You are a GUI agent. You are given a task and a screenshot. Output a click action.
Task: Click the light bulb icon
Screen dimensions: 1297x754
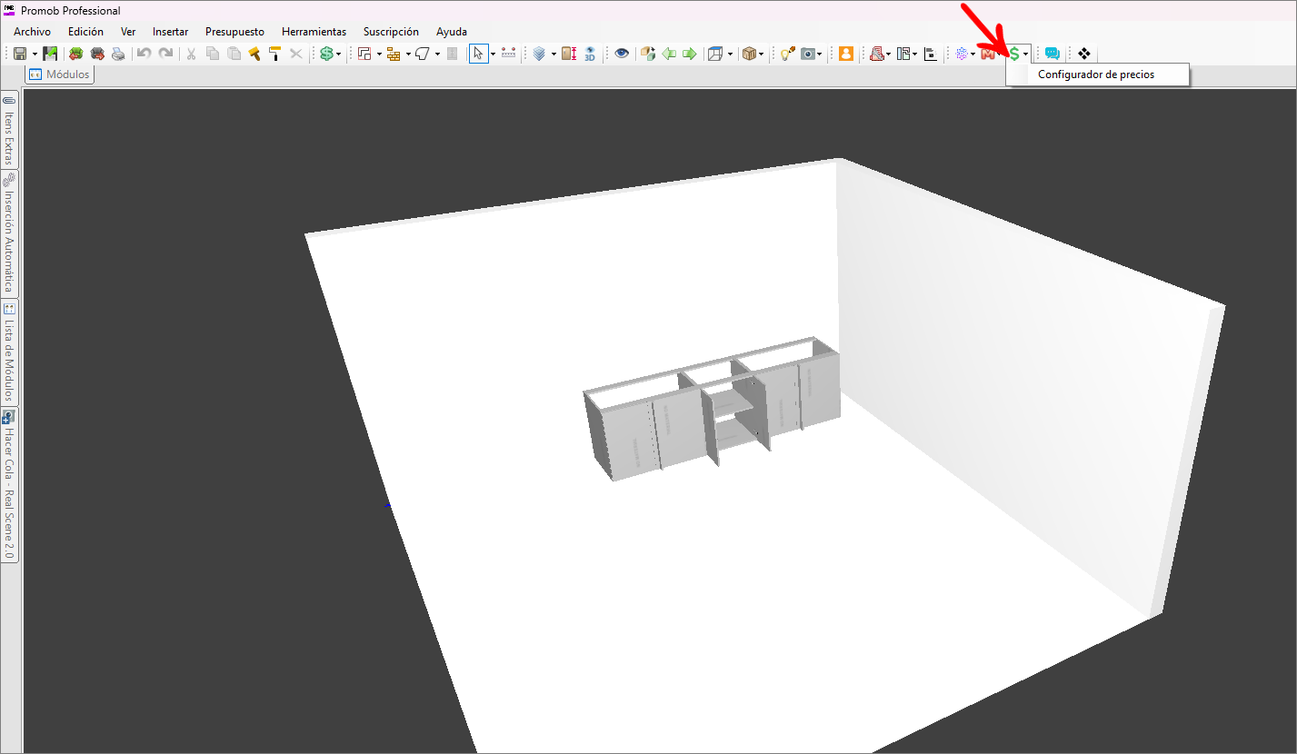786,55
